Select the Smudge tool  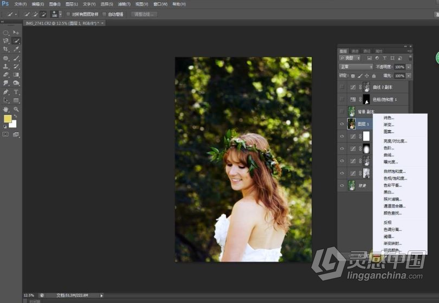5,83
